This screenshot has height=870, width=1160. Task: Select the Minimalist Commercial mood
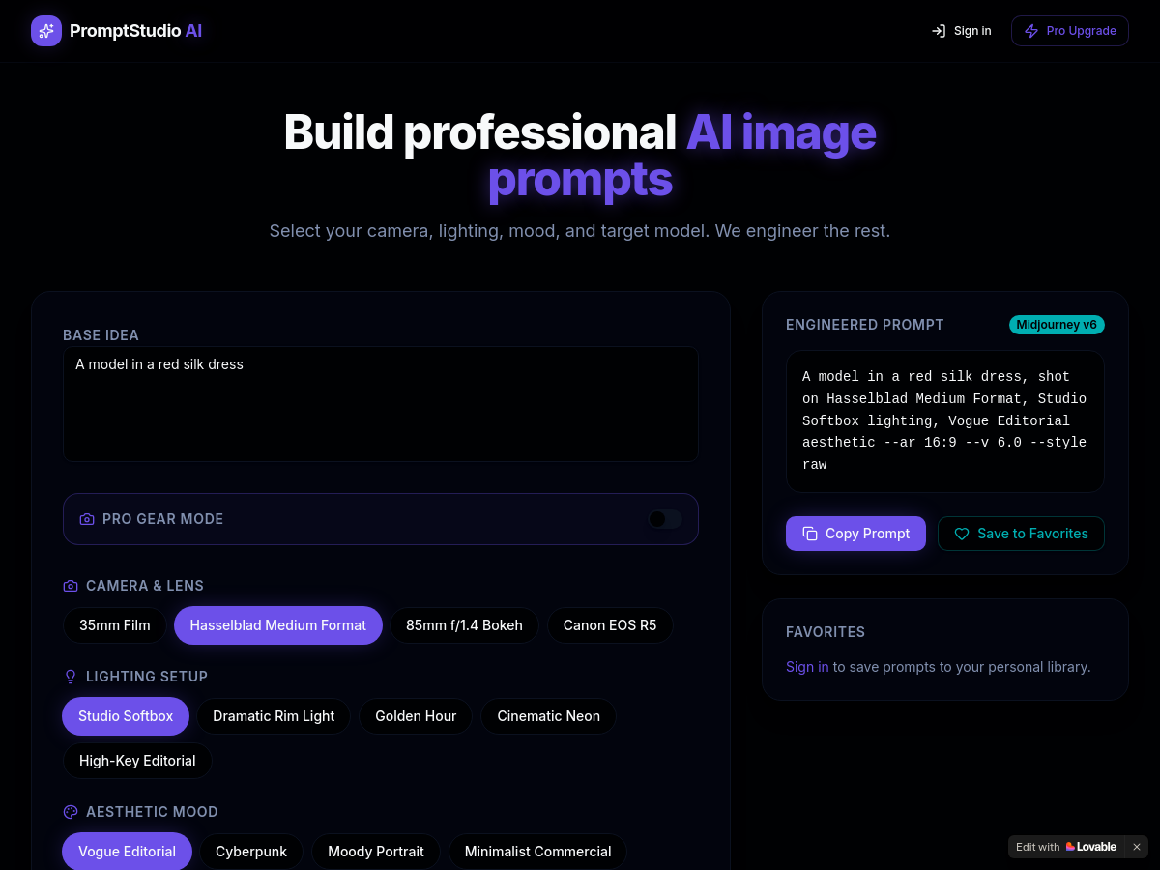point(537,852)
